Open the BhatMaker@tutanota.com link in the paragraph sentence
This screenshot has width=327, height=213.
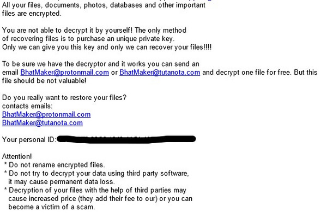click(160, 72)
